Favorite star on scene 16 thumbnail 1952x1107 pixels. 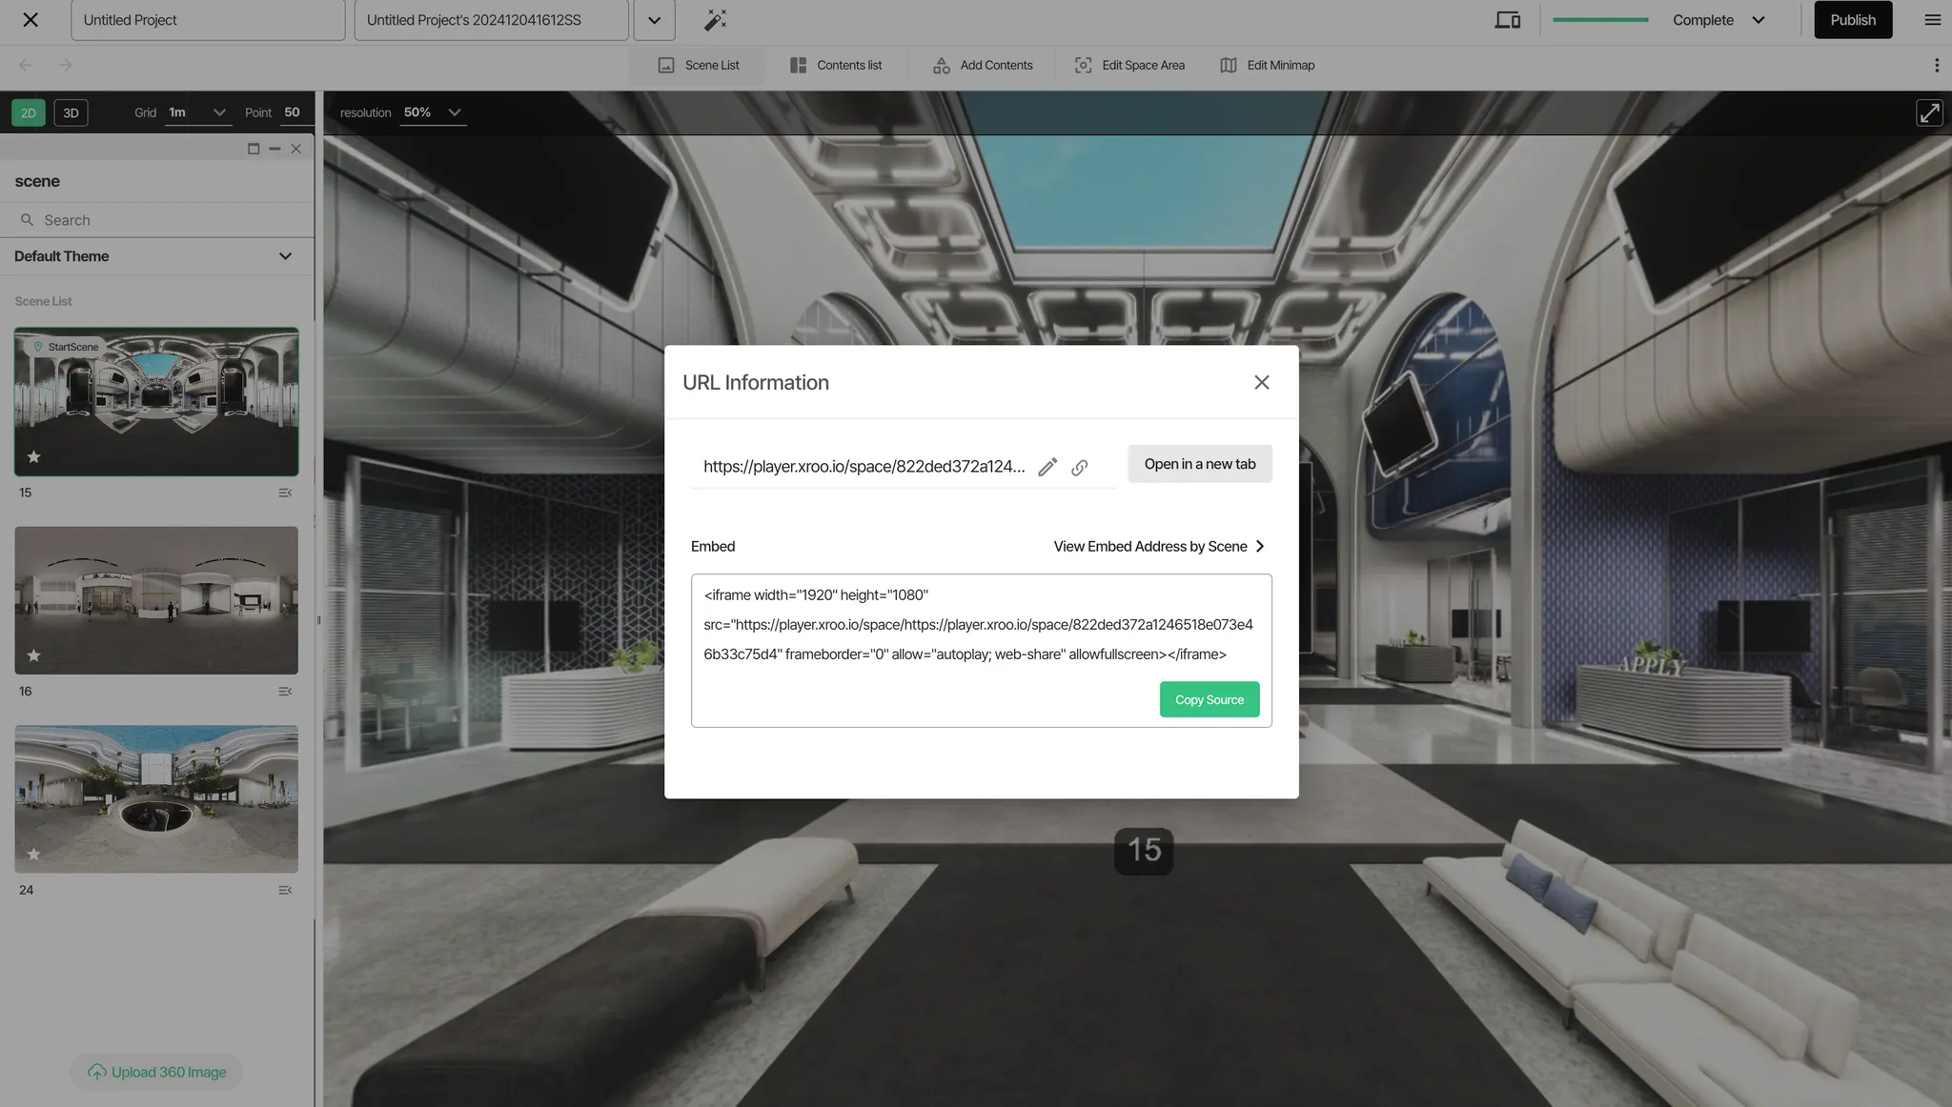point(33,655)
